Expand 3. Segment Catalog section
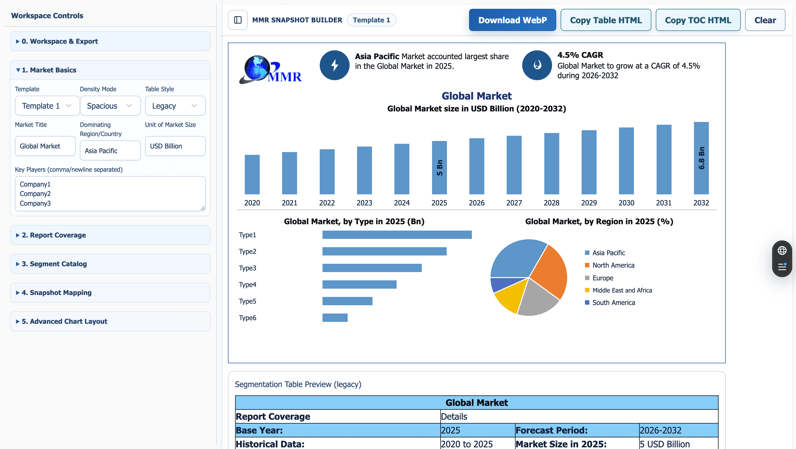Screen dimensions: 796x449 pos(110,264)
